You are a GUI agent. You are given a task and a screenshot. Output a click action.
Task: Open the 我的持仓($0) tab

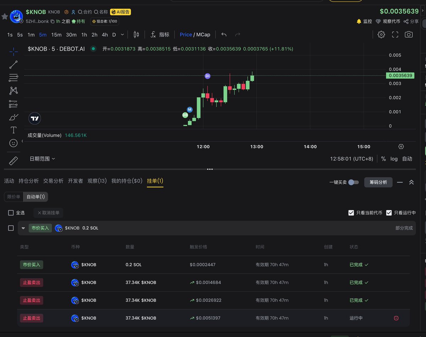click(127, 181)
